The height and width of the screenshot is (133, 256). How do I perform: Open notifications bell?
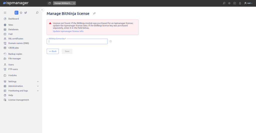pyautogui.click(x=240, y=3)
